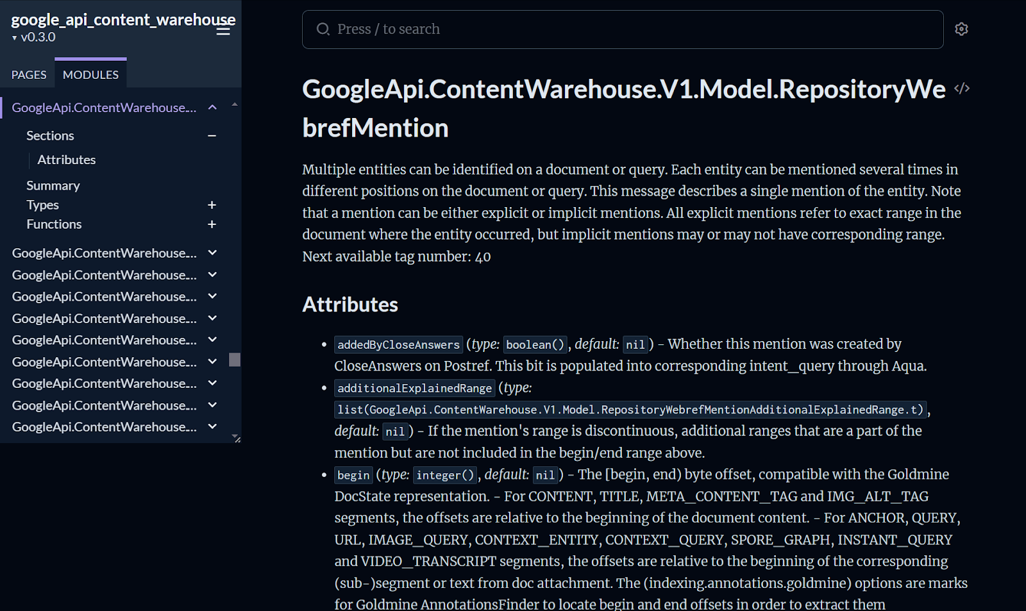The width and height of the screenshot is (1026, 611).
Task: Click the begin attribute code label
Action: [353, 475]
